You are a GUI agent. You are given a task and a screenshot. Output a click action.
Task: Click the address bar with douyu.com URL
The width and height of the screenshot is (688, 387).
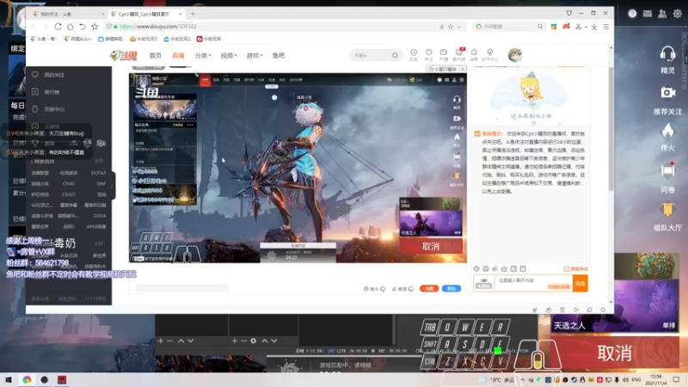tap(272, 27)
